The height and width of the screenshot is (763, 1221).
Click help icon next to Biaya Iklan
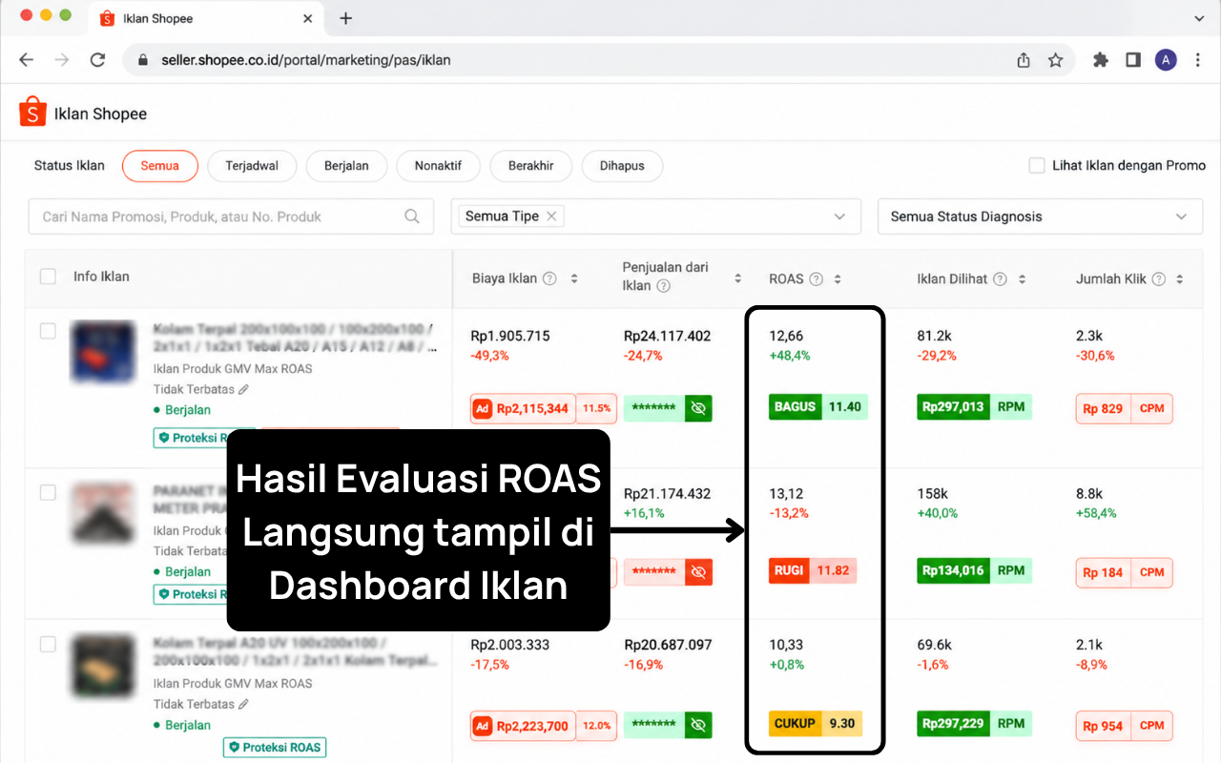tap(549, 279)
